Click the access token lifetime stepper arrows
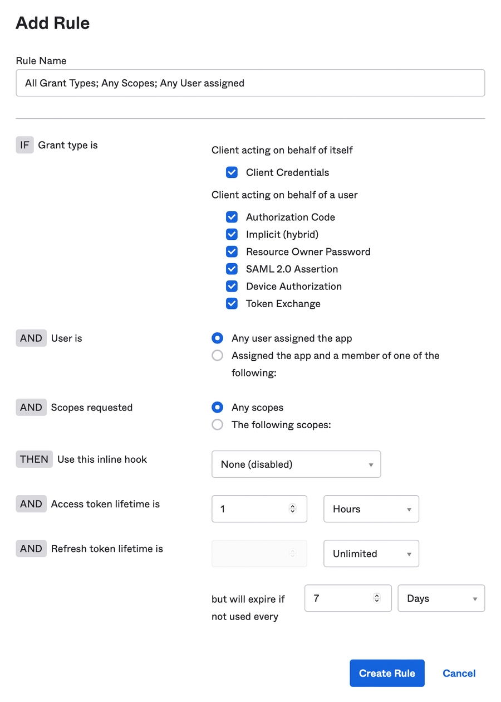 [293, 509]
